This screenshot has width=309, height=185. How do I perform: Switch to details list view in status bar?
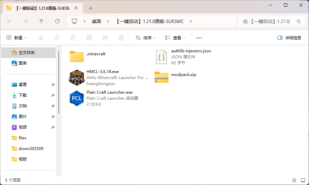tap(294, 180)
